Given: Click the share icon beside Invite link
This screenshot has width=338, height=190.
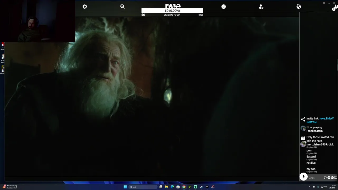Looking at the screenshot, I should (x=303, y=119).
